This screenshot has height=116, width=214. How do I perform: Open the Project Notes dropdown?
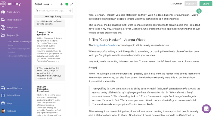[x=43, y=4]
